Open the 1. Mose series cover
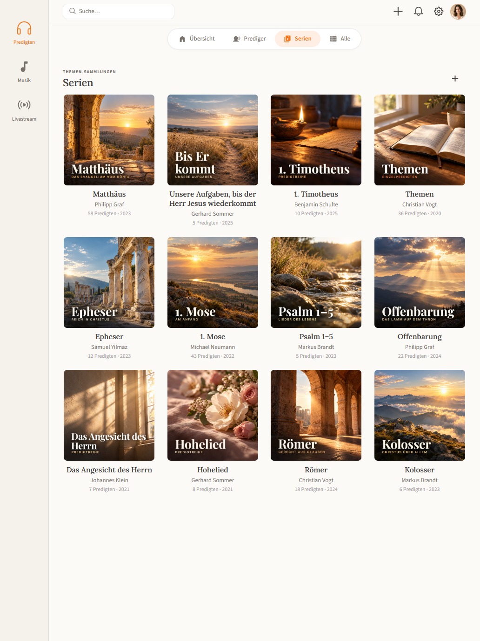 [x=213, y=282]
